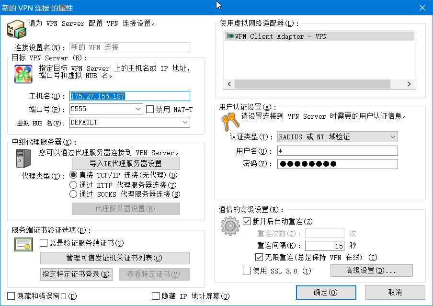Expand the 虚拟 HUB 名 DEFAULT dropdown

tap(185, 122)
